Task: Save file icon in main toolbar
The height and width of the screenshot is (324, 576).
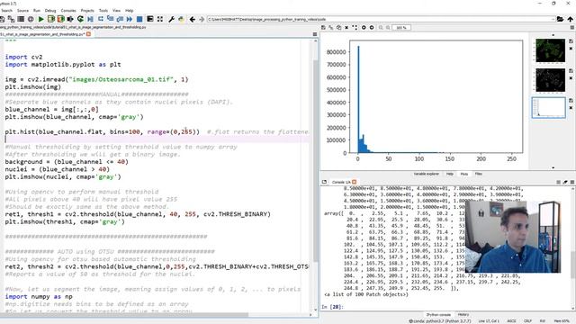Action: click(x=2, y=19)
